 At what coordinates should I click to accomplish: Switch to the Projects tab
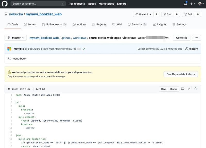[99, 24]
